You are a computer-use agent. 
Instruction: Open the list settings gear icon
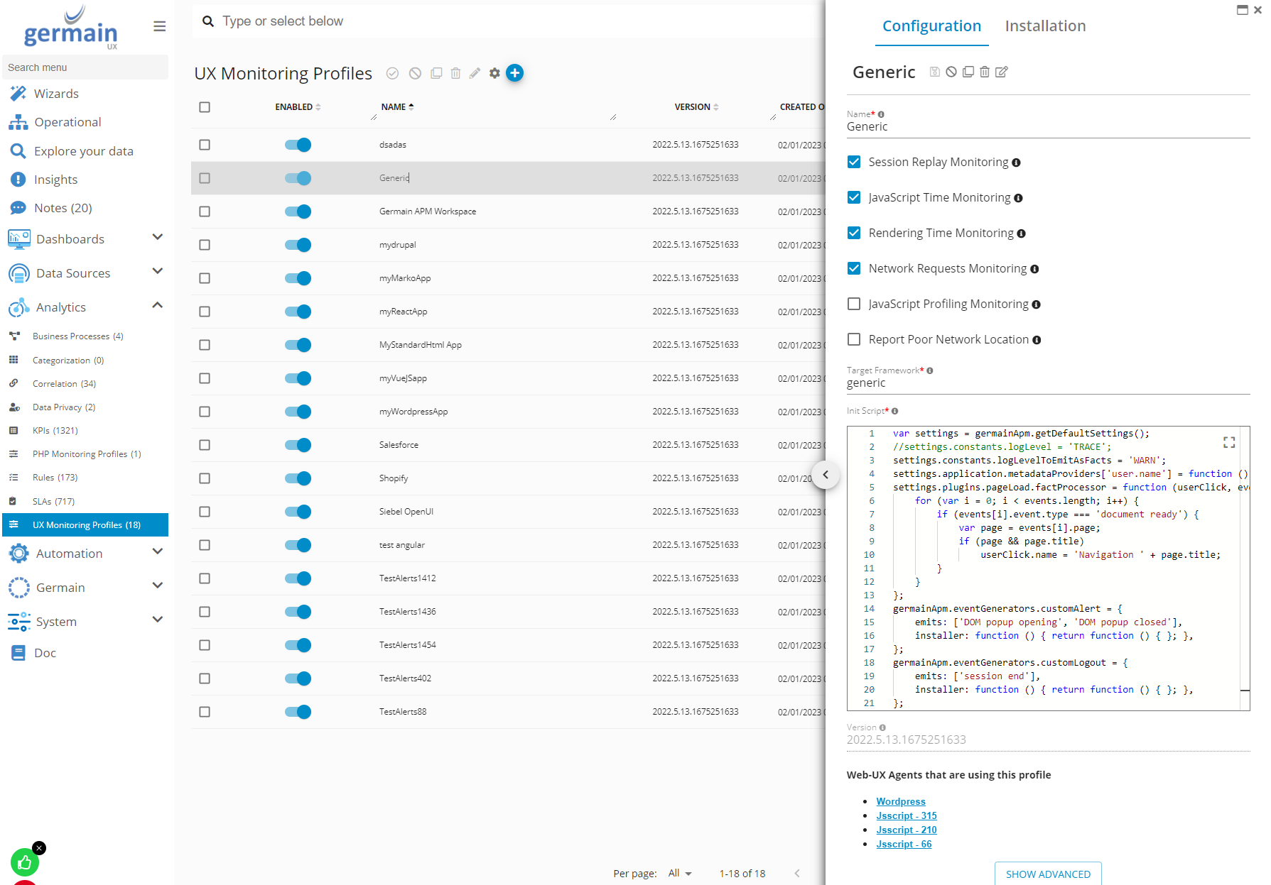pos(494,73)
